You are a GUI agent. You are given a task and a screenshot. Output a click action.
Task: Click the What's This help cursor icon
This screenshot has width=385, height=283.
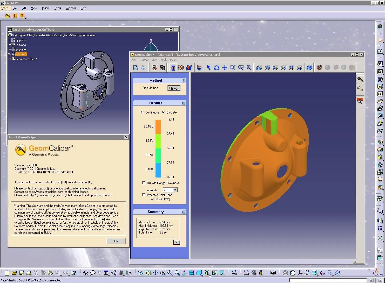pos(73,273)
